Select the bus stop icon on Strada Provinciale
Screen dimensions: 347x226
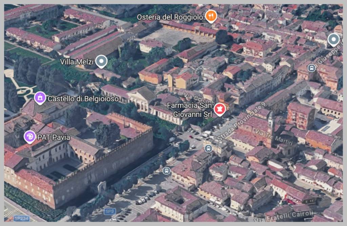(208, 148)
